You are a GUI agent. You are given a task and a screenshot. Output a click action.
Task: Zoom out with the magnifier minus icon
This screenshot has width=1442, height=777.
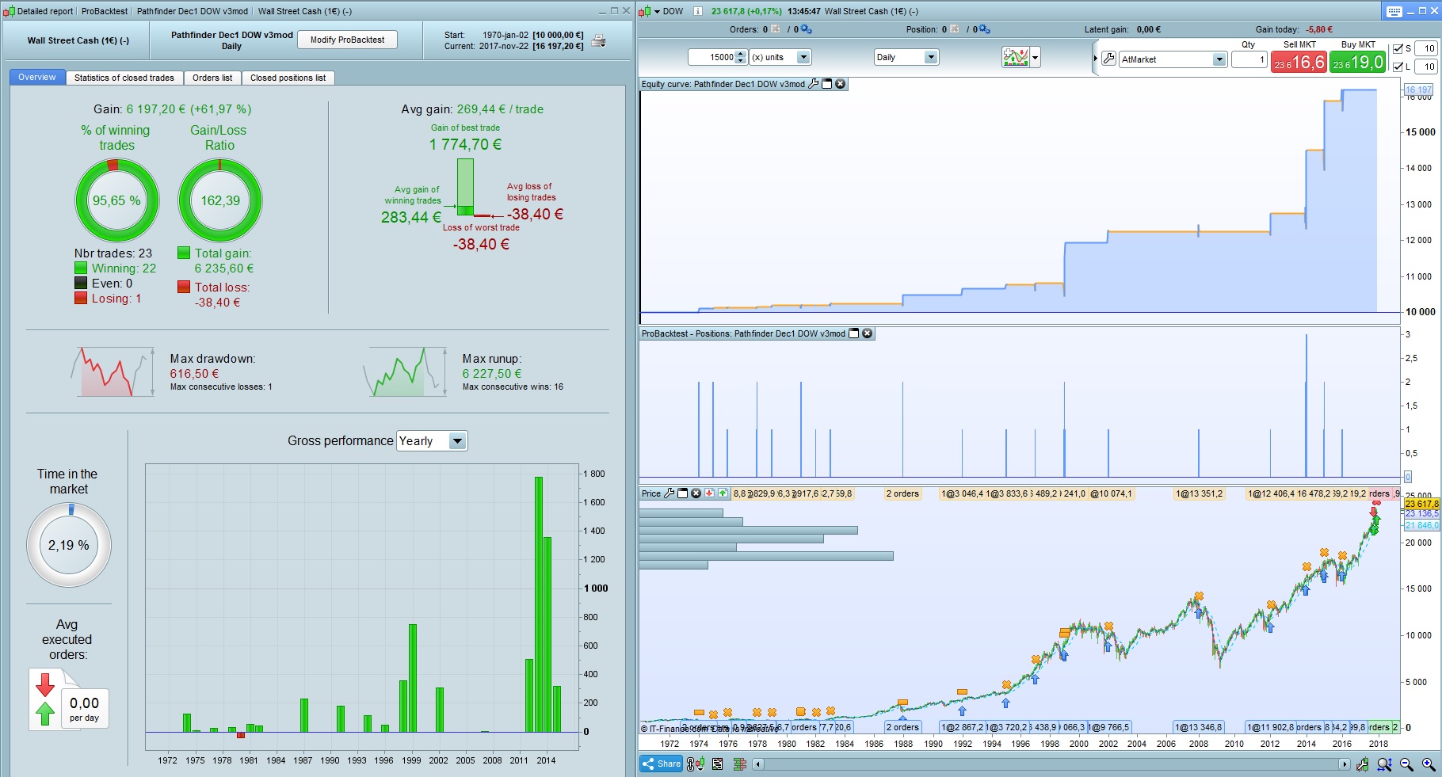click(x=1406, y=764)
